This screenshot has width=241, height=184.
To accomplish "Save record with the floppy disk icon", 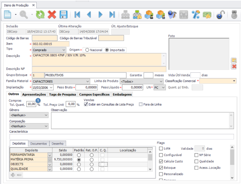I will tap(64, 14).
